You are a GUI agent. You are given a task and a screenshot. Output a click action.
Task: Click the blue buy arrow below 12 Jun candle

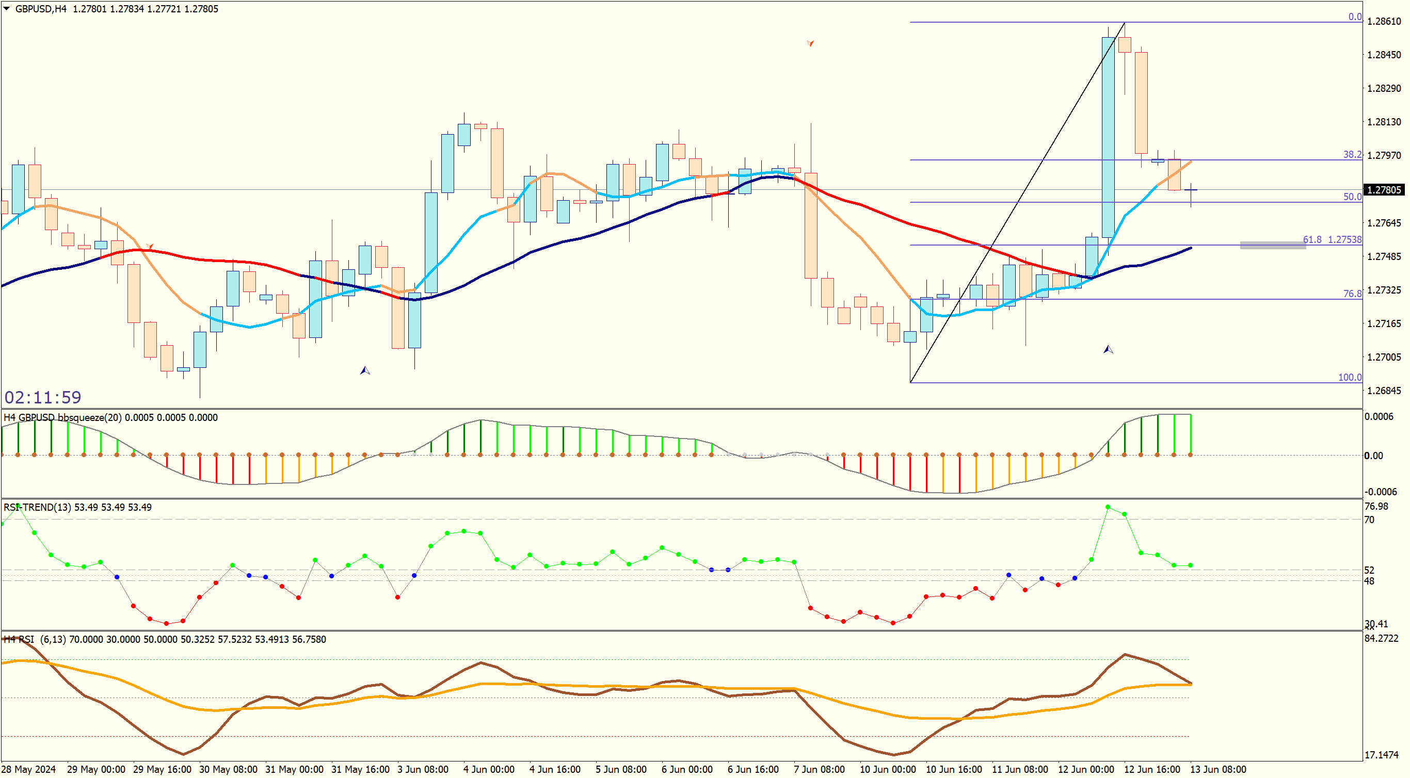pyautogui.click(x=1108, y=349)
